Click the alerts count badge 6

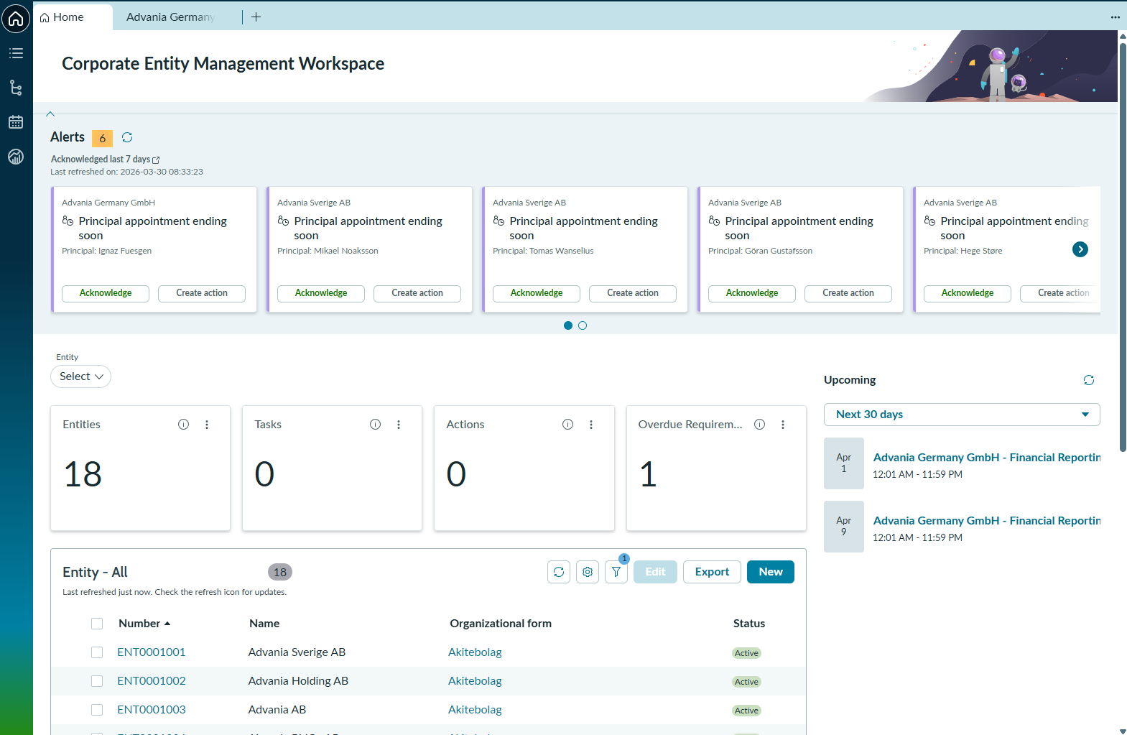point(103,138)
